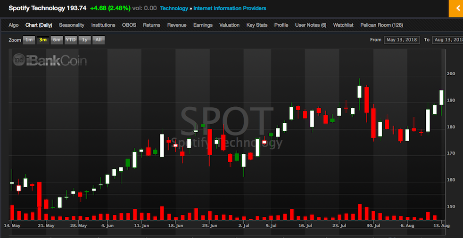This screenshot has height=238, width=463.
Task: Open Internet Information Providers link
Action: [x=230, y=8]
